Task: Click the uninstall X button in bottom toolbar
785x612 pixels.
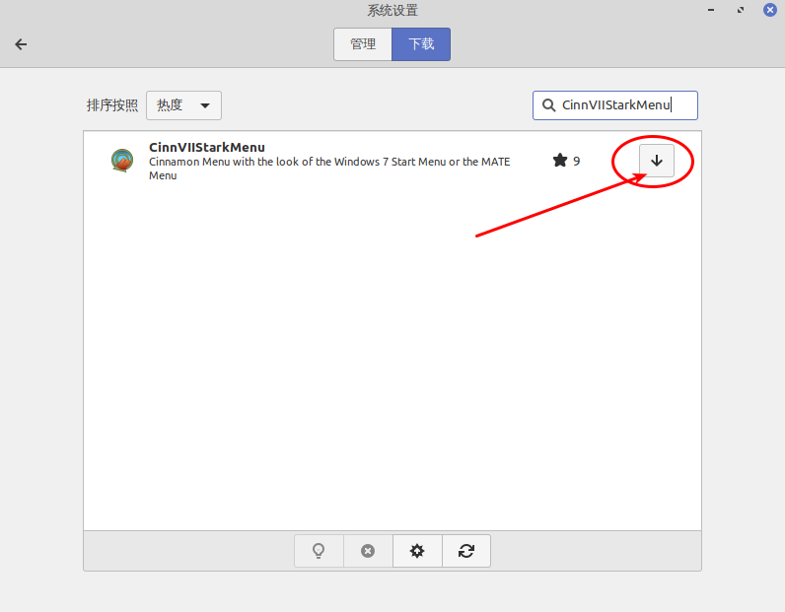Action: [368, 551]
